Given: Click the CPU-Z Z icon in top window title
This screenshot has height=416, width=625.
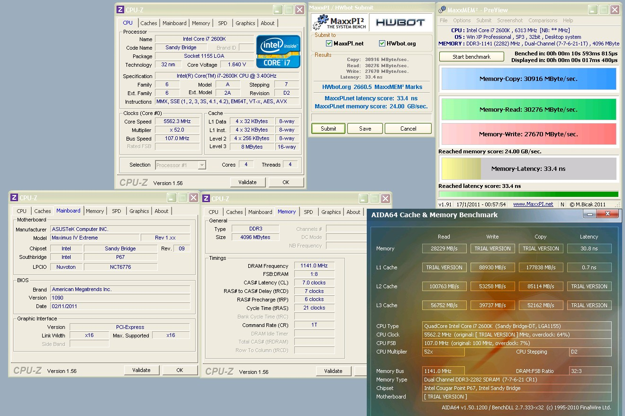Looking at the screenshot, I should click(120, 9).
